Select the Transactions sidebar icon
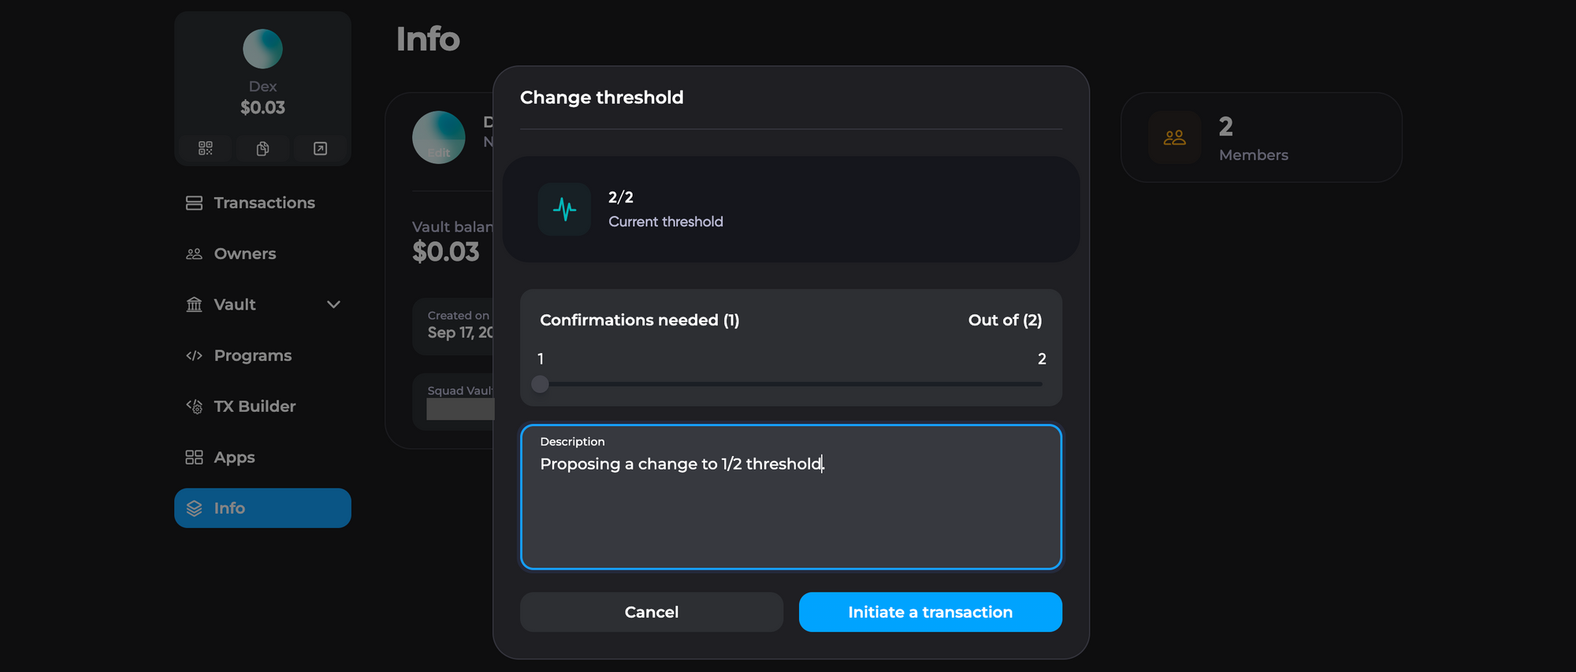Image resolution: width=1576 pixels, height=672 pixels. coord(193,202)
